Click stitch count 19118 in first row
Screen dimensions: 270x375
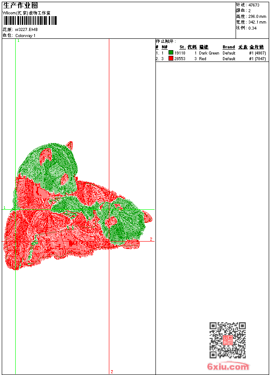coord(180,53)
